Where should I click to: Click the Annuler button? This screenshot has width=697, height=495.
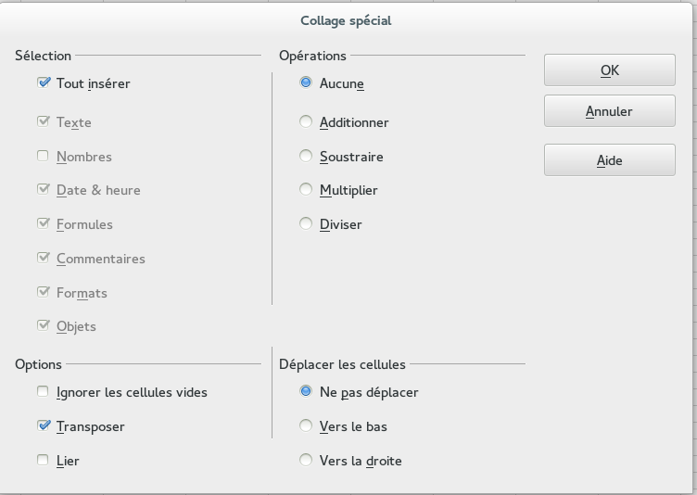(609, 111)
